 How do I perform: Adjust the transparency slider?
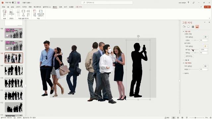pyautogui.click(x=194, y=69)
